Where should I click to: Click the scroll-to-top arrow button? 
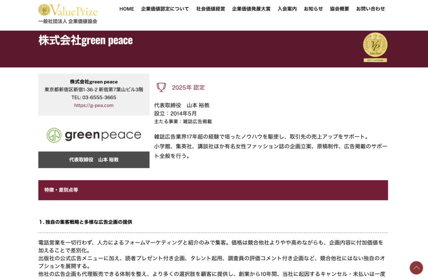click(x=416, y=268)
